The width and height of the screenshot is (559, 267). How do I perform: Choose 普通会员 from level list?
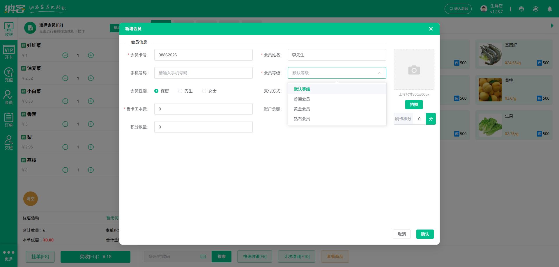click(337, 99)
